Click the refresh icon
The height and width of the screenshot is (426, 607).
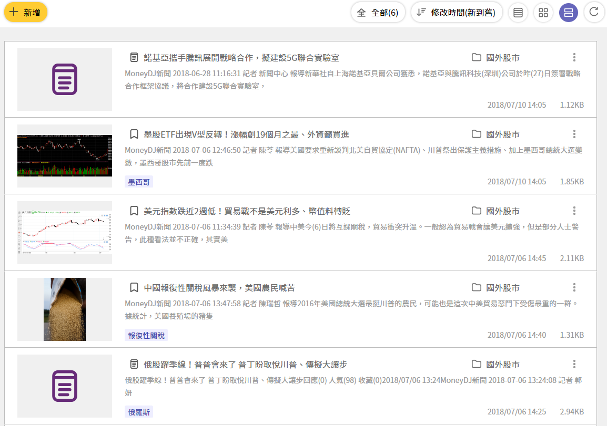coord(594,12)
